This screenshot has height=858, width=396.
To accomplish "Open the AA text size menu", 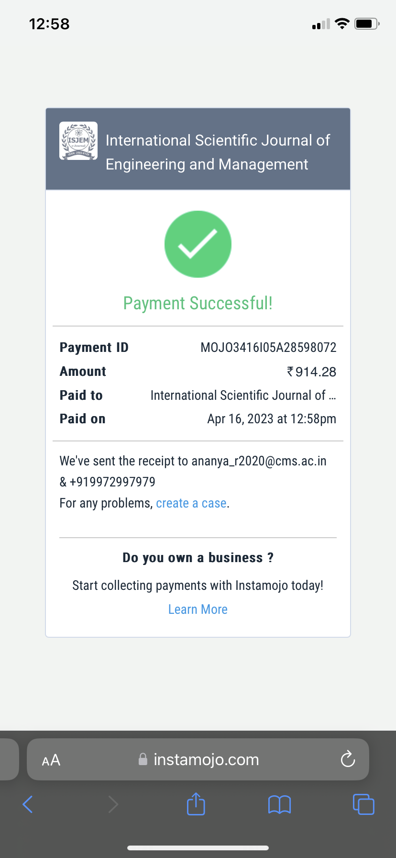I will (51, 760).
